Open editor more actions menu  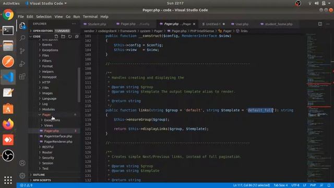coord(328,24)
